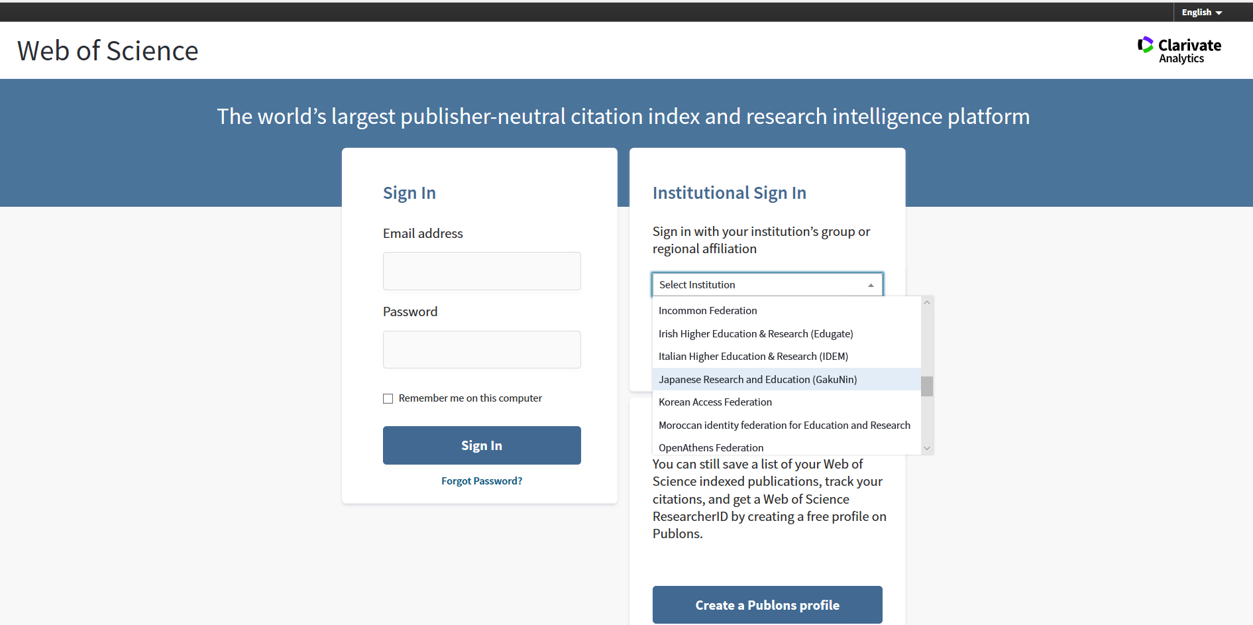Click the institution list scroll down arrow
1253x625 pixels.
click(927, 449)
